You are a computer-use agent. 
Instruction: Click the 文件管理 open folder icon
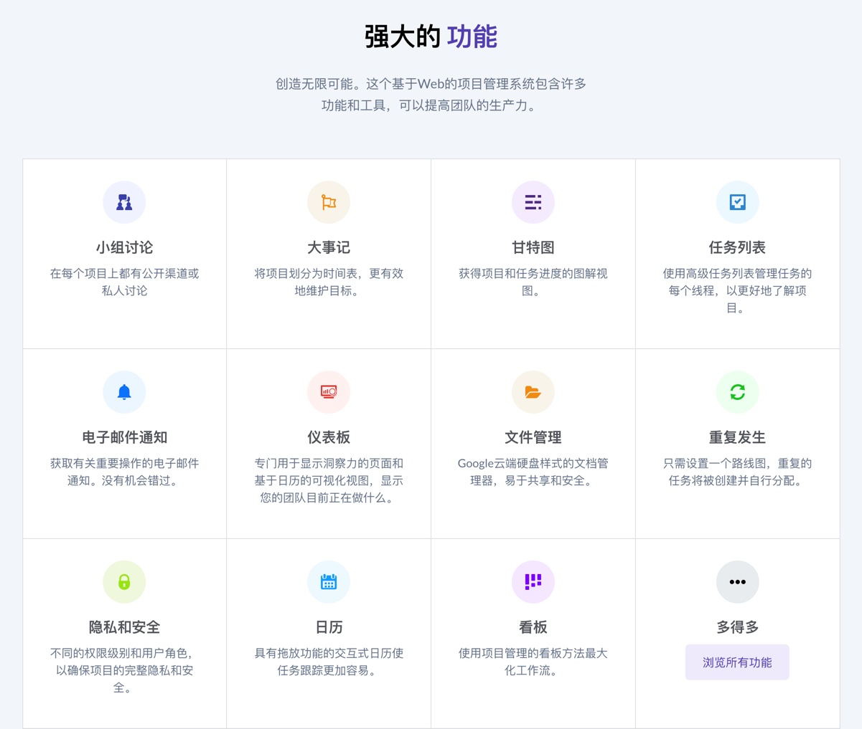pos(533,392)
